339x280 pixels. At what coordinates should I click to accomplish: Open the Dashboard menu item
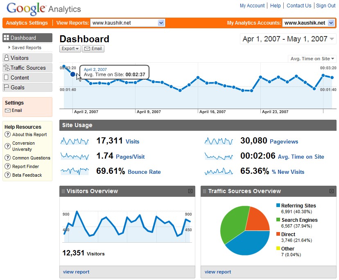[27, 38]
